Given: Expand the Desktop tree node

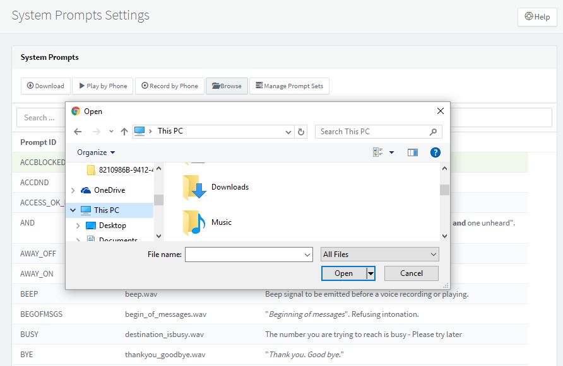Looking at the screenshot, I should (78, 226).
